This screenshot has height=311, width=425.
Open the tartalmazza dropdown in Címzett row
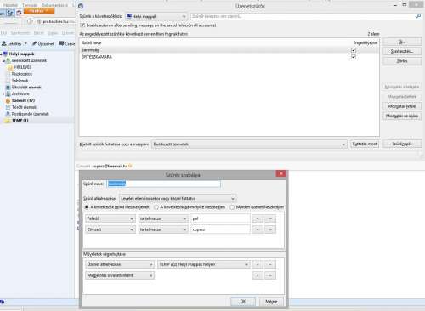[163, 229]
